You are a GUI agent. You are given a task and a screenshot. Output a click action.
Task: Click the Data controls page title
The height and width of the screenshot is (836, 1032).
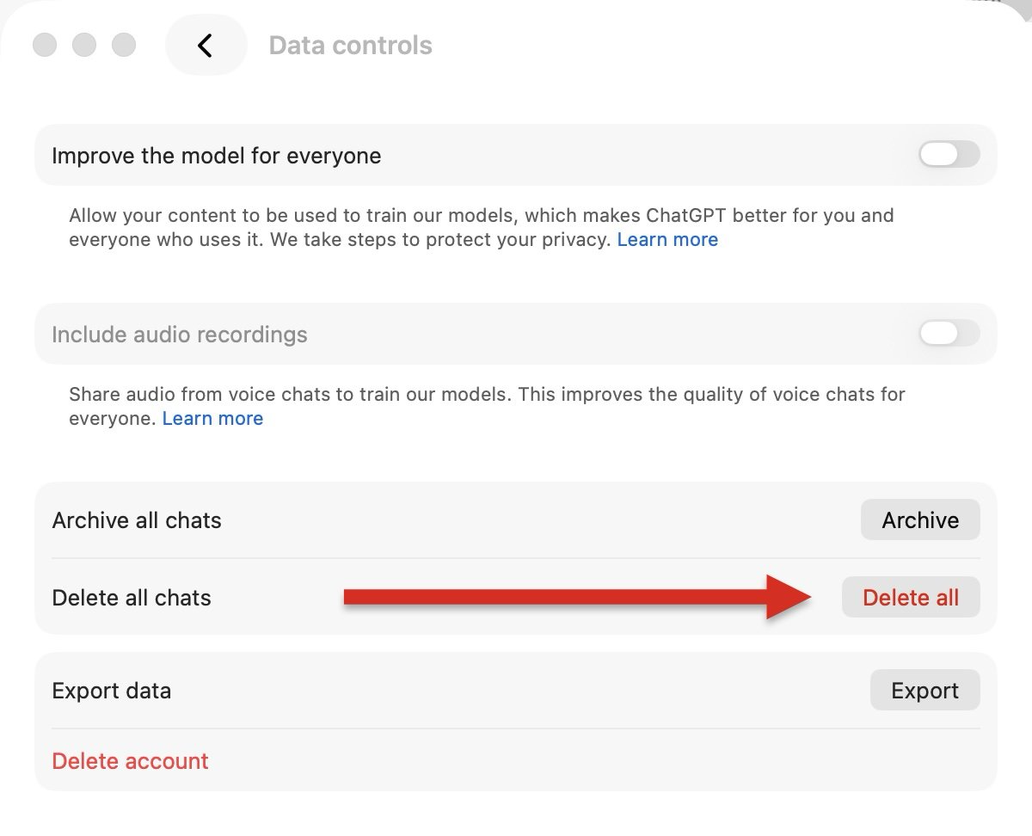tap(351, 46)
